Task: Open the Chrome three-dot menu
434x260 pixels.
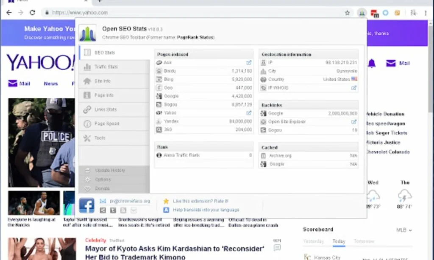Action: tap(426, 13)
